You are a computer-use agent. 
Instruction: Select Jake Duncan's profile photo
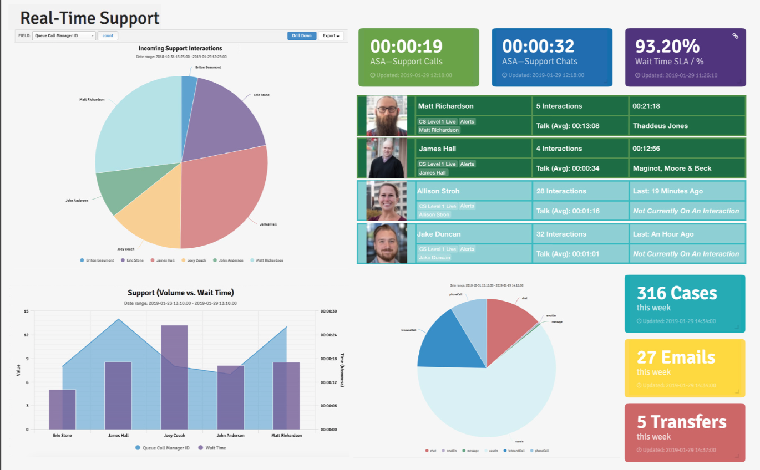(x=387, y=243)
